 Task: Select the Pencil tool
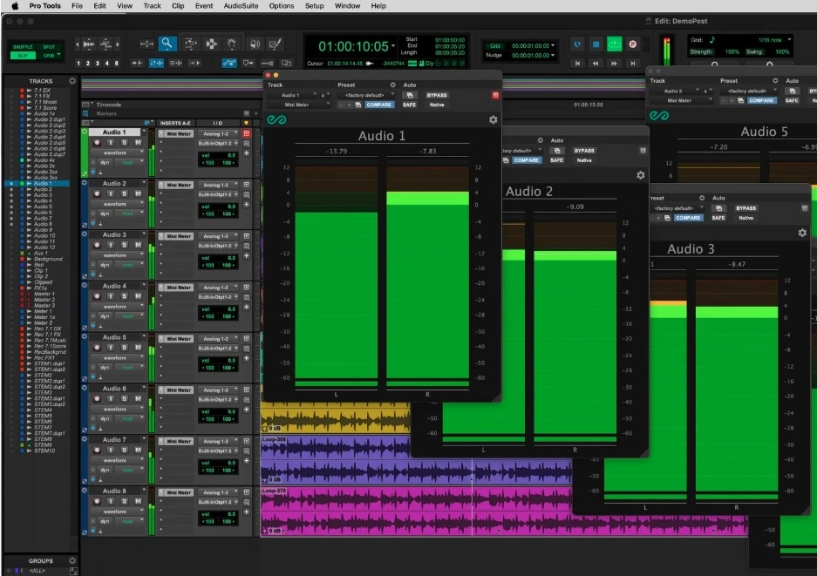click(x=276, y=44)
